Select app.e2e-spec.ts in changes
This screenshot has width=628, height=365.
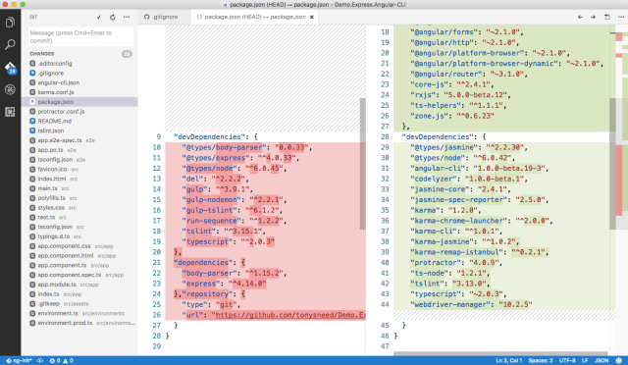[79, 140]
